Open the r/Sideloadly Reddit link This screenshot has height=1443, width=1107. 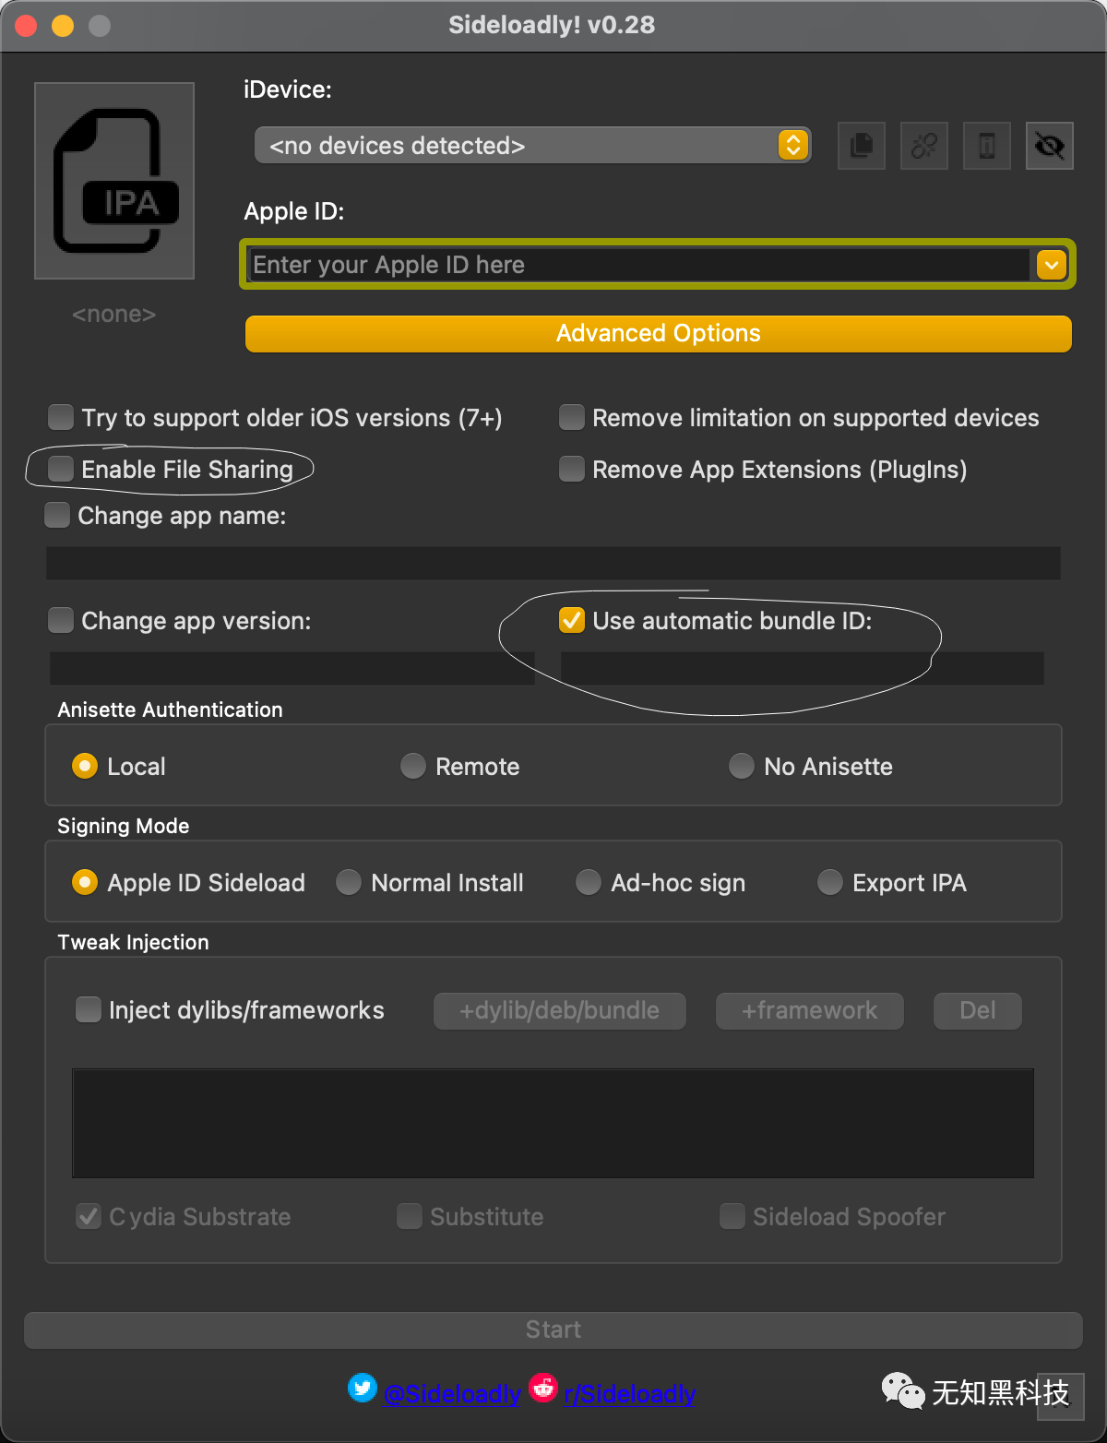coord(629,1394)
